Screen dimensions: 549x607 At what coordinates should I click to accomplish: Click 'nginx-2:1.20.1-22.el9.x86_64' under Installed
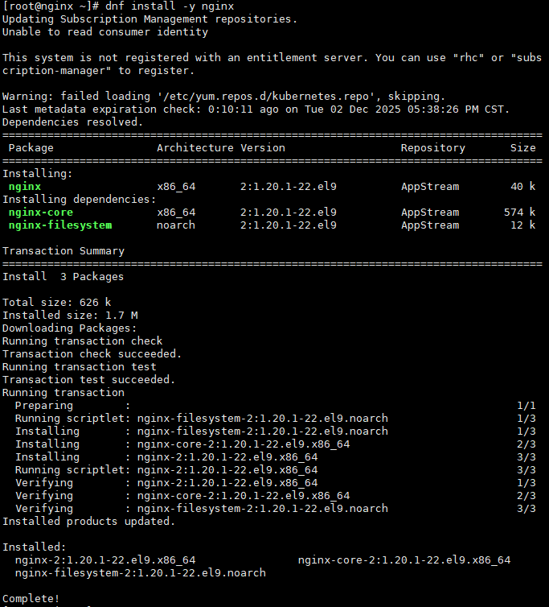coord(105,560)
